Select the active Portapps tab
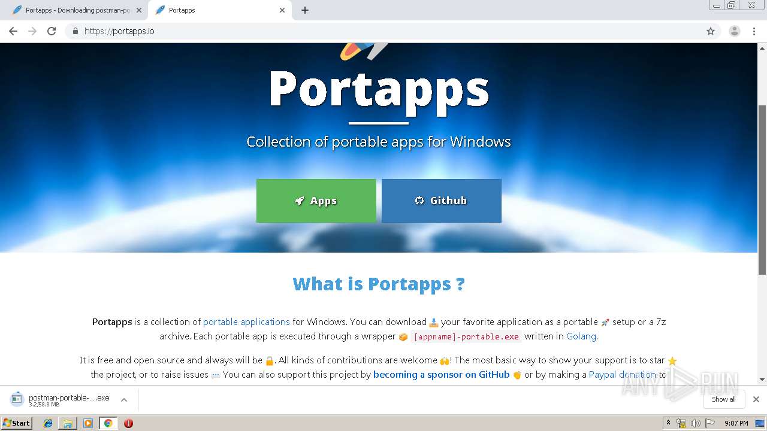This screenshot has width=767, height=431. (x=219, y=10)
